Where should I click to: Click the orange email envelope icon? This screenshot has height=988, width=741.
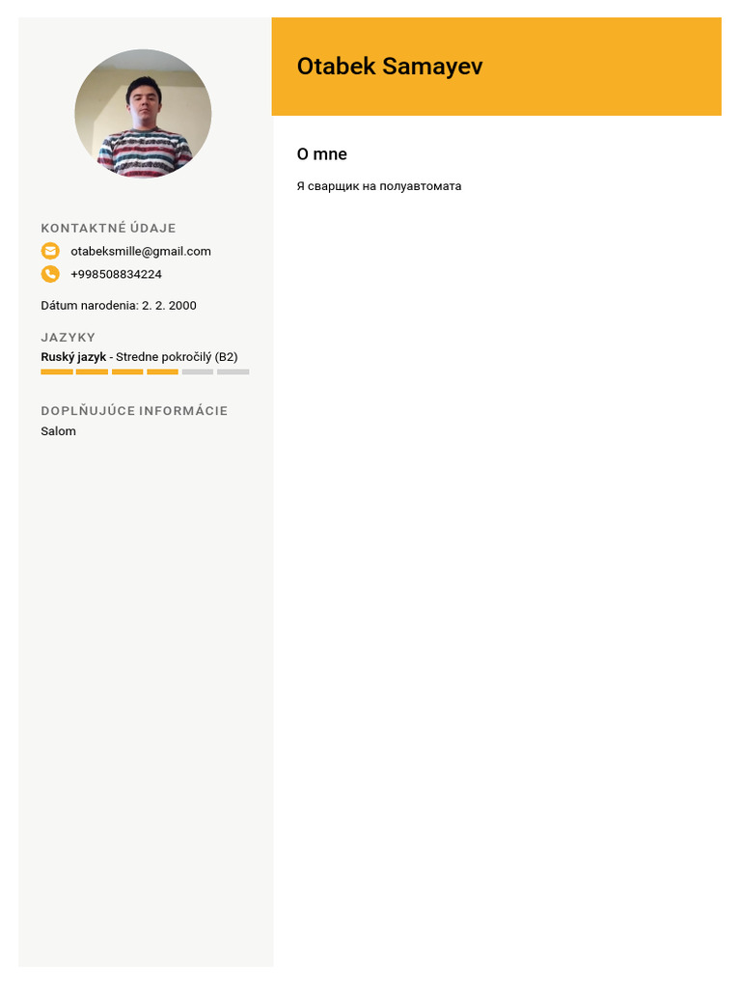coord(50,251)
